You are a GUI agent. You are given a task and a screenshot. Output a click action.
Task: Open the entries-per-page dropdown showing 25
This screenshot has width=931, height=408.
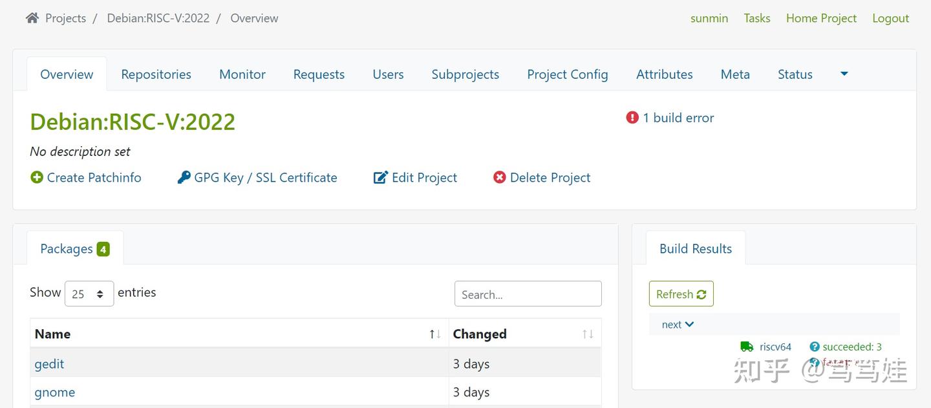pos(89,294)
